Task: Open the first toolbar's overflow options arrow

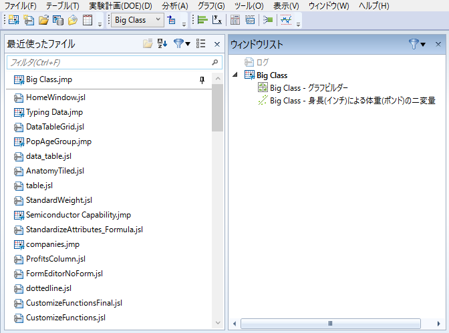Action: 100,24
